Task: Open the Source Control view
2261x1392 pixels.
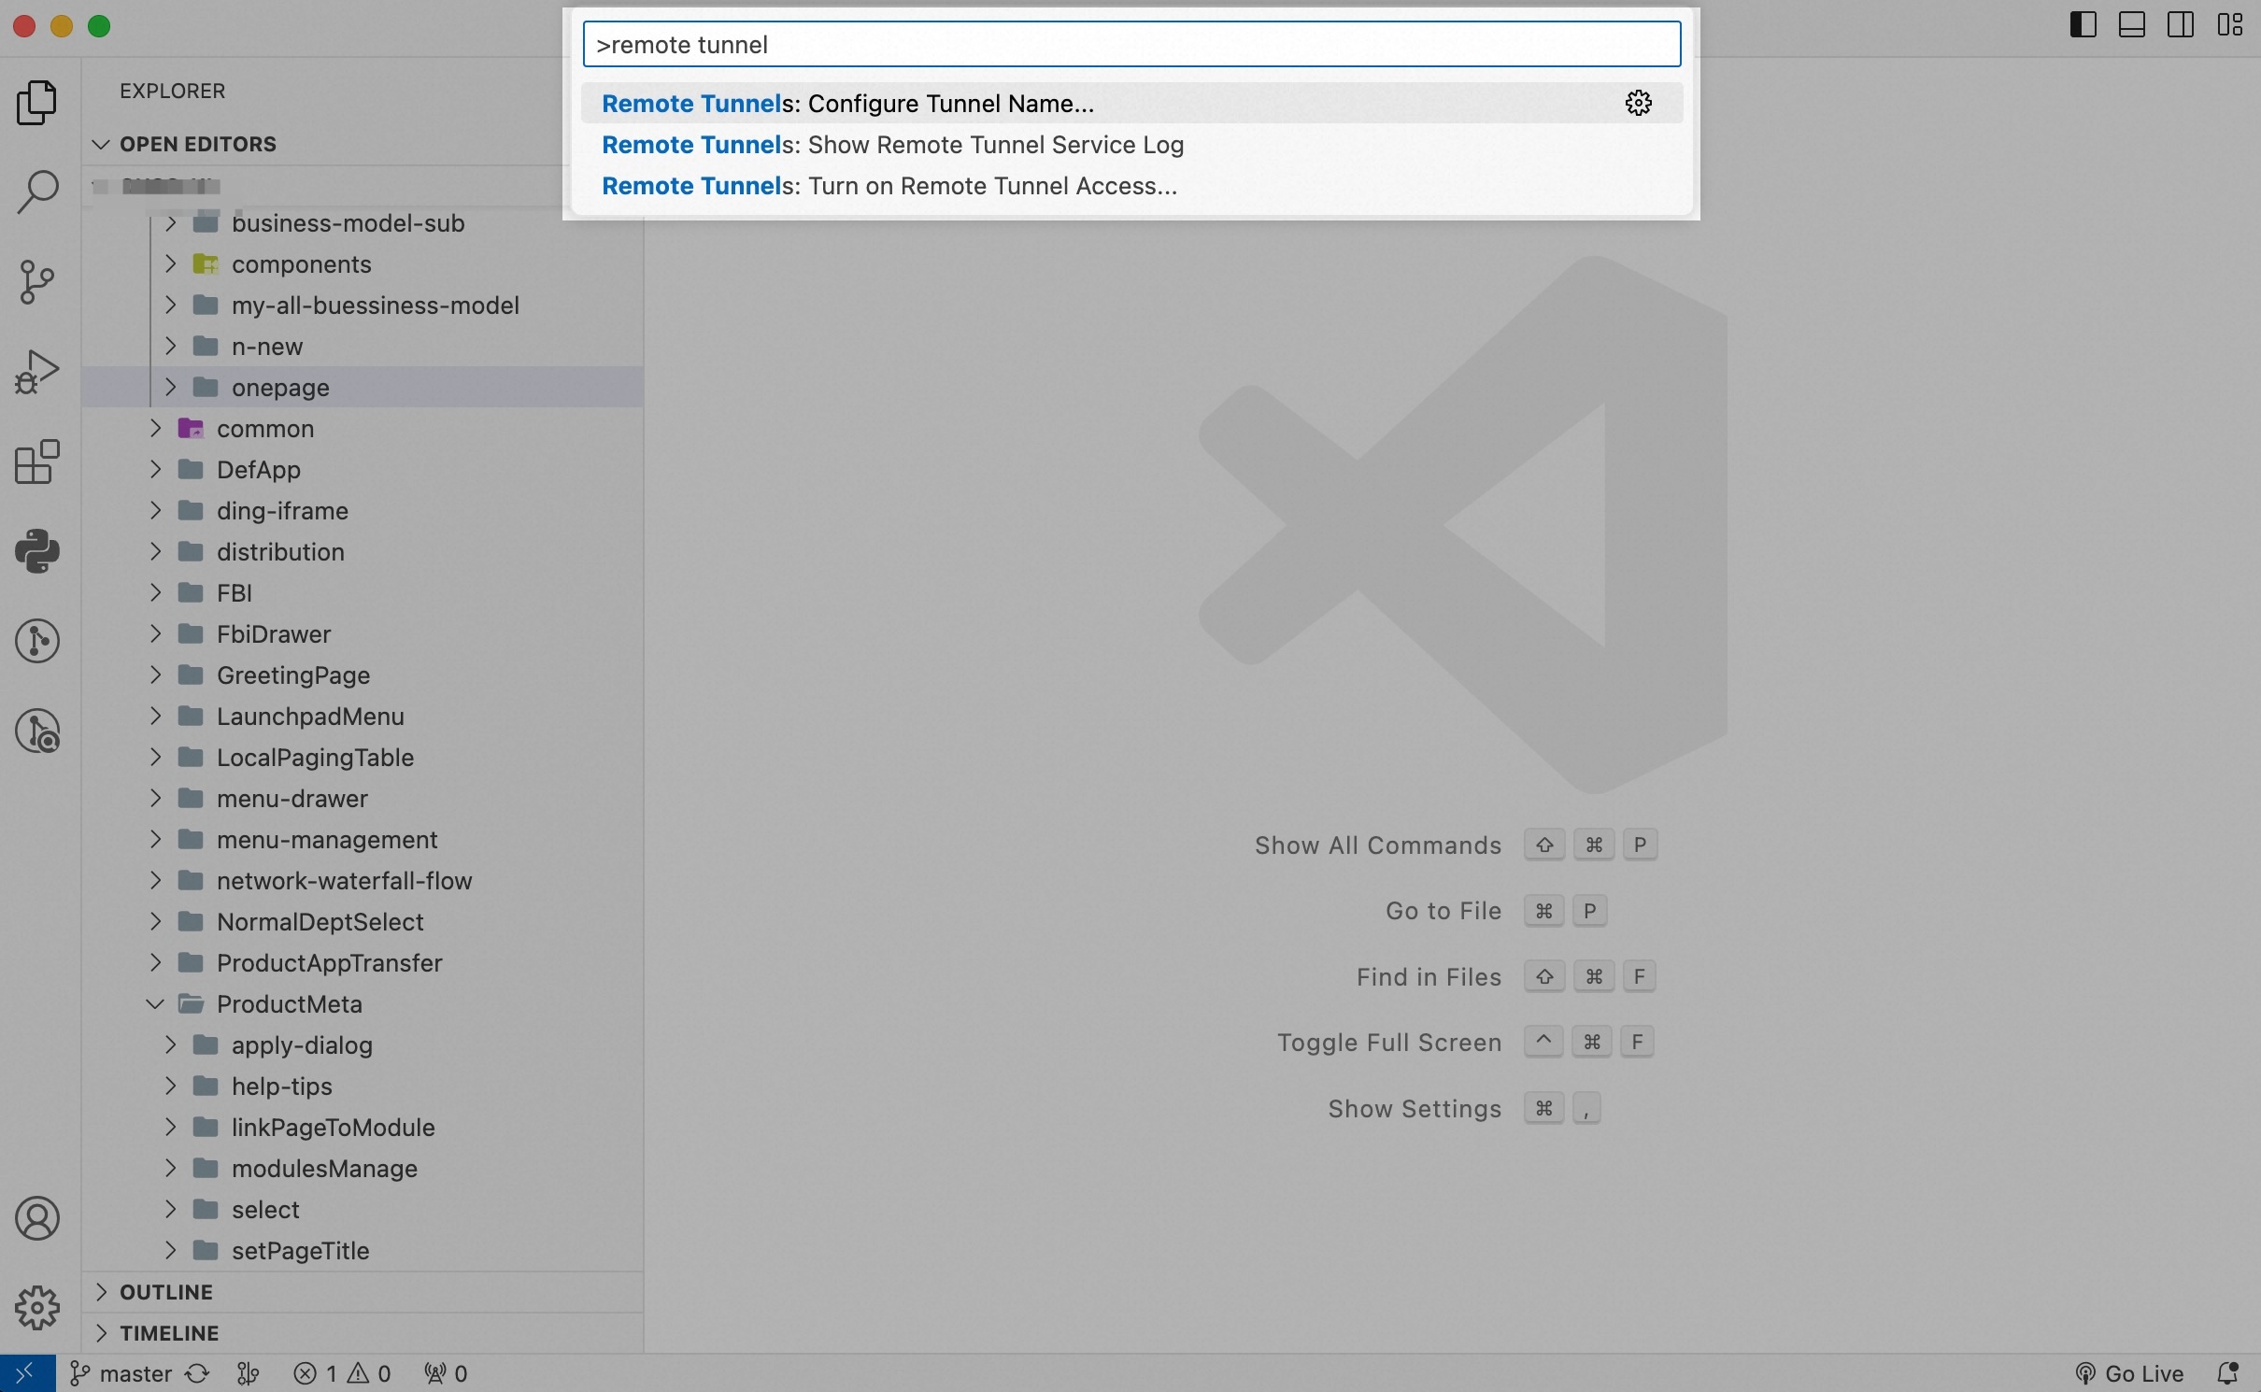Action: click(x=37, y=281)
